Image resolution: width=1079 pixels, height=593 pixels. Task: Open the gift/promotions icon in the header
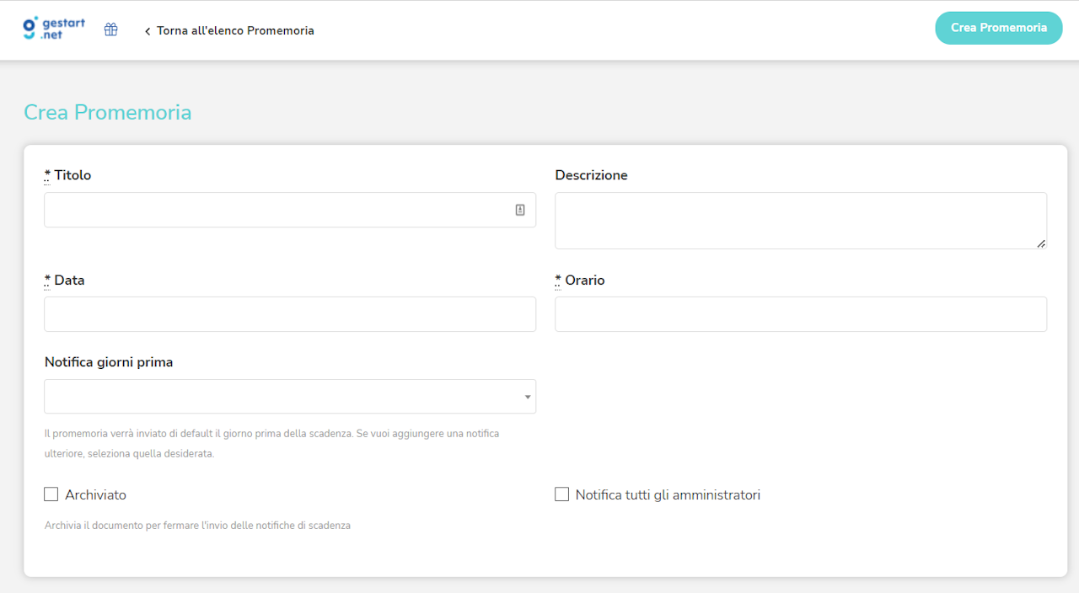[110, 29]
